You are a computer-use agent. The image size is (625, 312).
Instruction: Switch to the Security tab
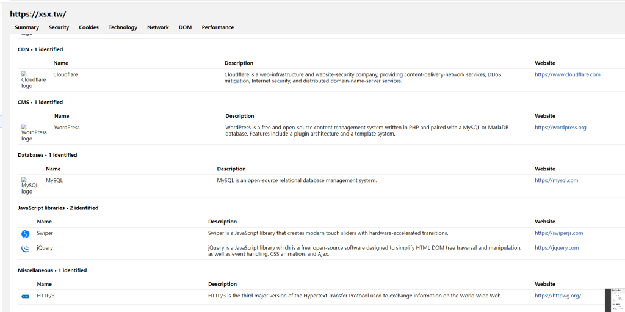coord(59,27)
